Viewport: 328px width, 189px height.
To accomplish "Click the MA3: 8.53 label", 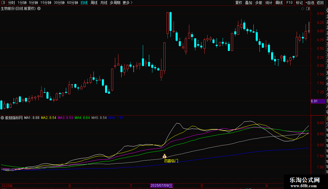I will (x=66, y=118).
